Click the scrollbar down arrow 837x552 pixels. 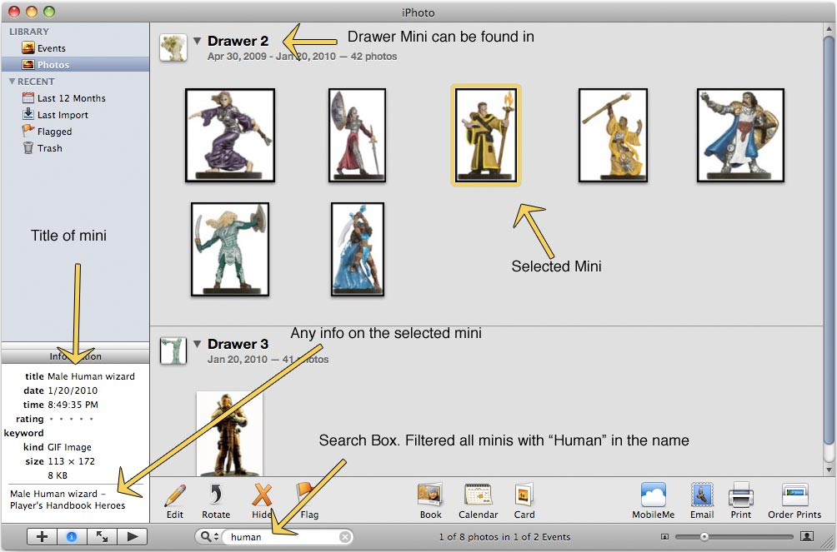[829, 470]
